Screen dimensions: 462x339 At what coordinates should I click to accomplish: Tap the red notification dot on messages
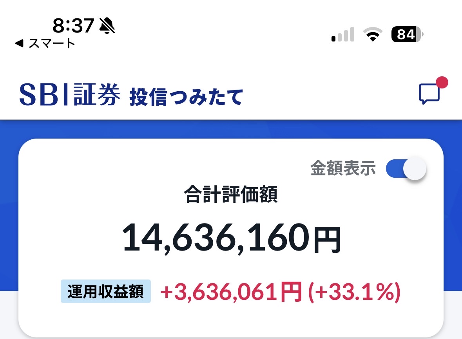[442, 82]
